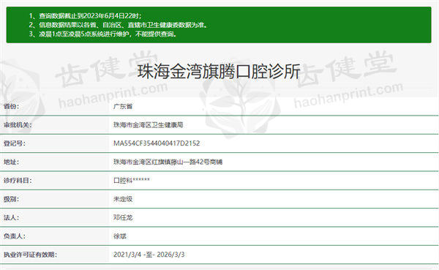
Task: Click the 审批机关 label
Action: pyautogui.click(x=18, y=125)
